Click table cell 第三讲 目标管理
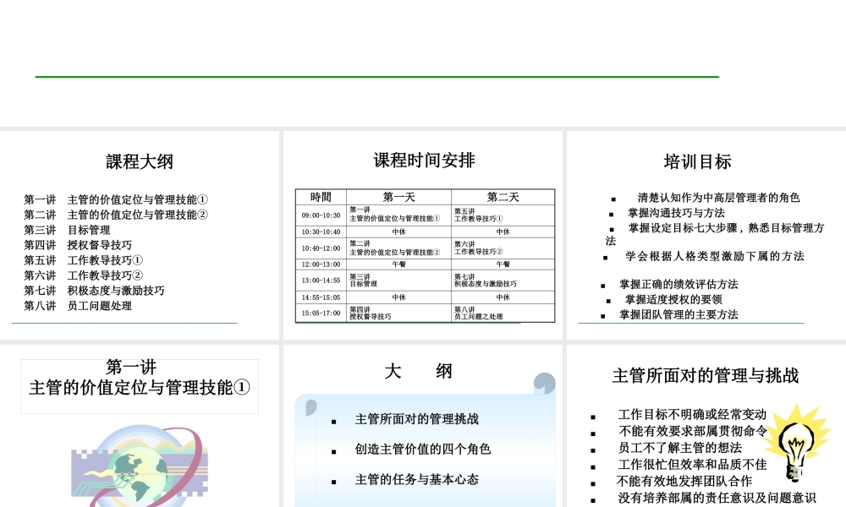The image size is (846, 507). click(x=398, y=281)
